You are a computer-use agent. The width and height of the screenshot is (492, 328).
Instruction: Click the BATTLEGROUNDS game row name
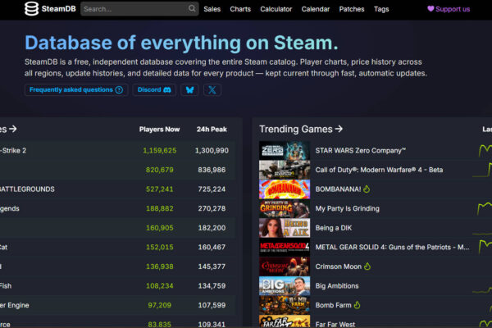click(27, 189)
